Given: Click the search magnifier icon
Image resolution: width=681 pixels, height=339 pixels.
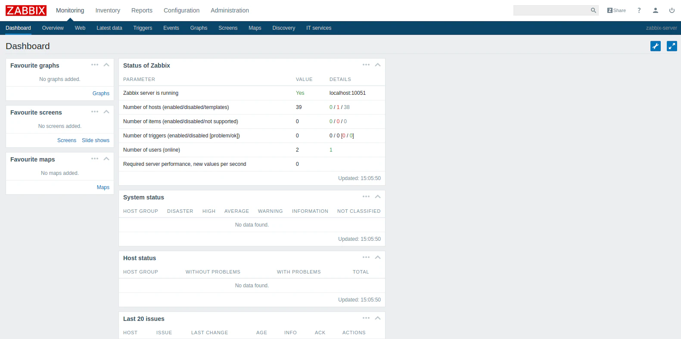Looking at the screenshot, I should coord(593,10).
